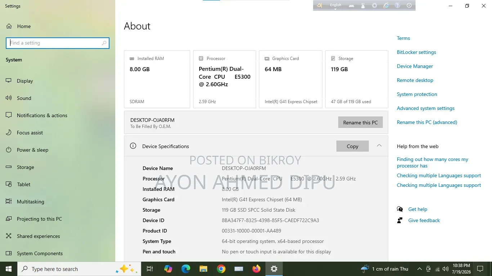Click Rename this PC button
Image resolution: width=492 pixels, height=276 pixels.
pyautogui.click(x=360, y=123)
